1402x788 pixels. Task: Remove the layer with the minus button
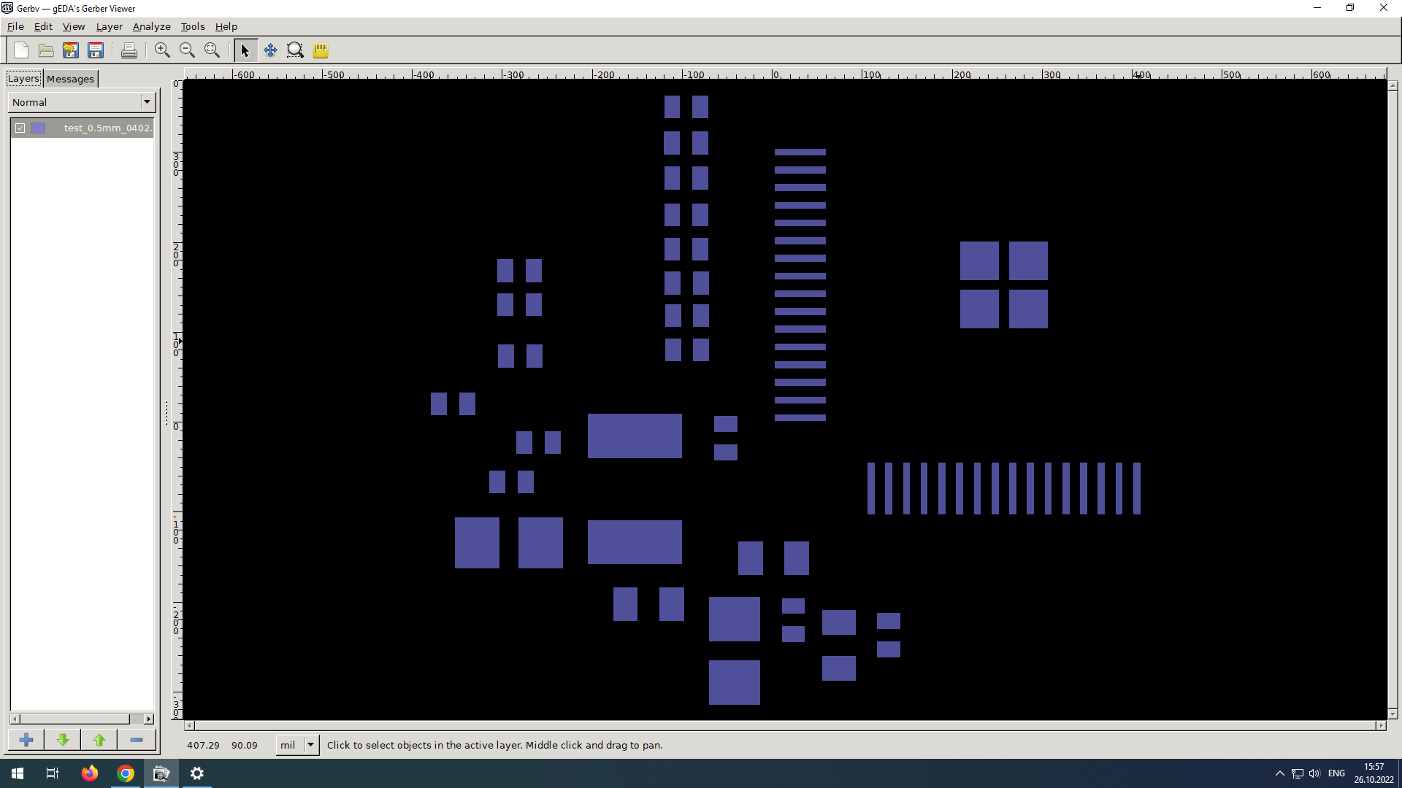coord(137,740)
